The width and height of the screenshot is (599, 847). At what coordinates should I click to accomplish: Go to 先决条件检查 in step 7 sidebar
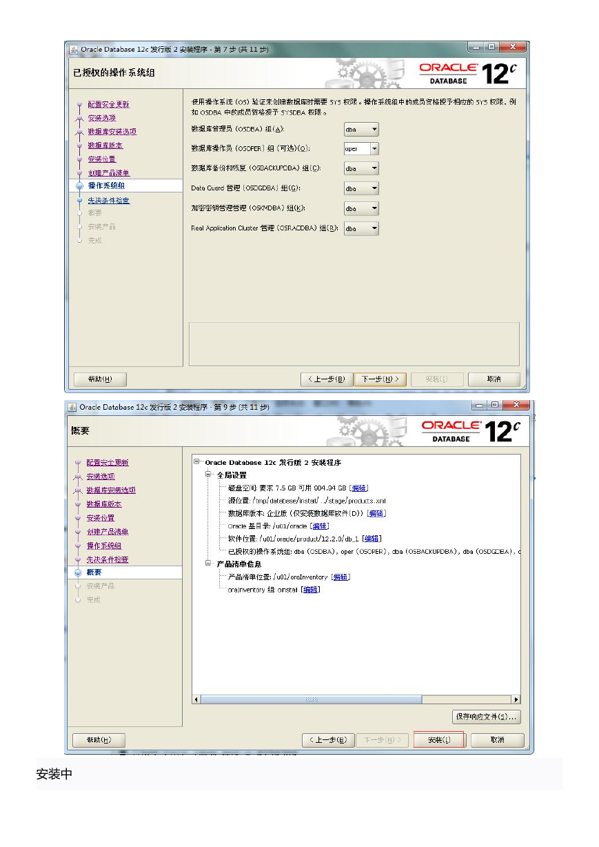click(108, 201)
